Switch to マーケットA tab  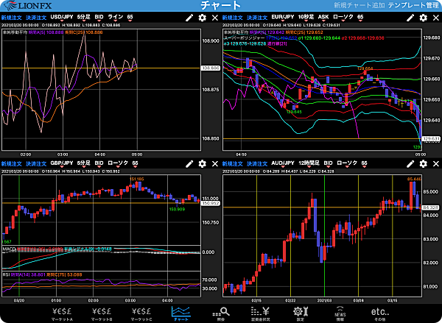pyautogui.click(x=63, y=313)
